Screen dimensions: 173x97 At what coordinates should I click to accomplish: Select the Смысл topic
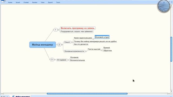point(67,42)
